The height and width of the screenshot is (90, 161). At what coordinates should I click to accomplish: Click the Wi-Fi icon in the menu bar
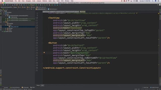point(129,1)
